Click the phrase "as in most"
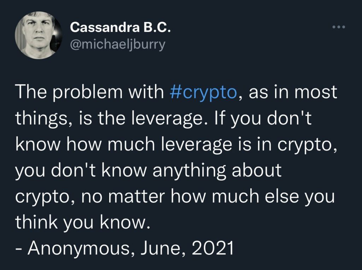The width and height of the screenshot is (362, 270). point(293,93)
